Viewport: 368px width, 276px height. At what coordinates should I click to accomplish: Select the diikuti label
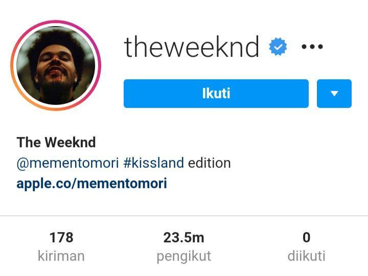tap(307, 256)
